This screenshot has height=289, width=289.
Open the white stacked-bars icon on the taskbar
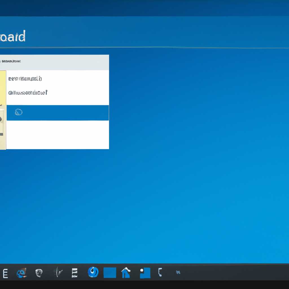click(x=75, y=273)
